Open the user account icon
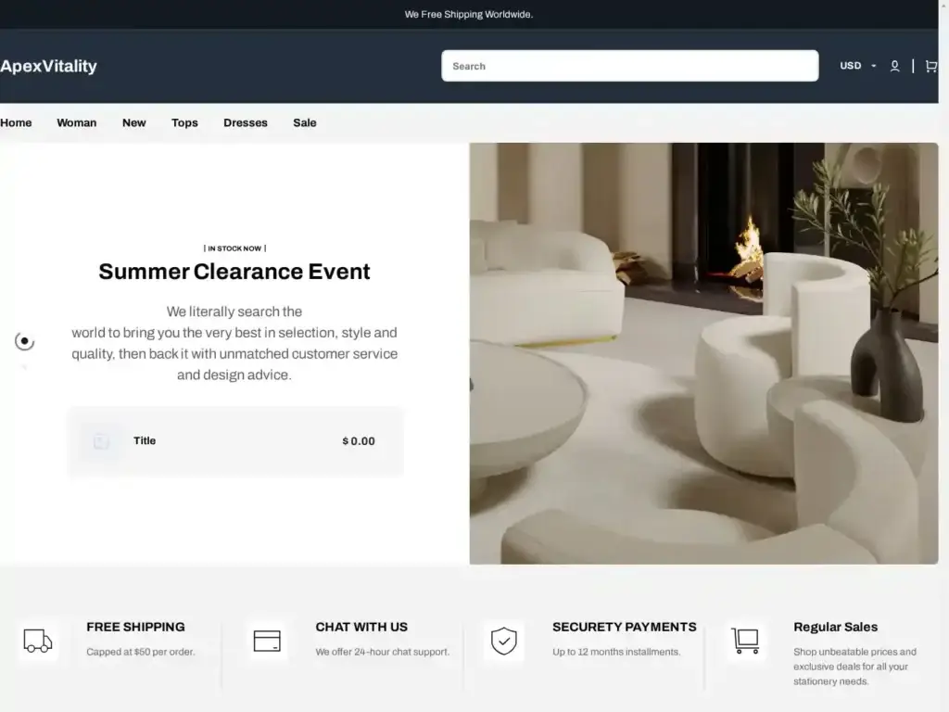The width and height of the screenshot is (949, 712). (894, 66)
